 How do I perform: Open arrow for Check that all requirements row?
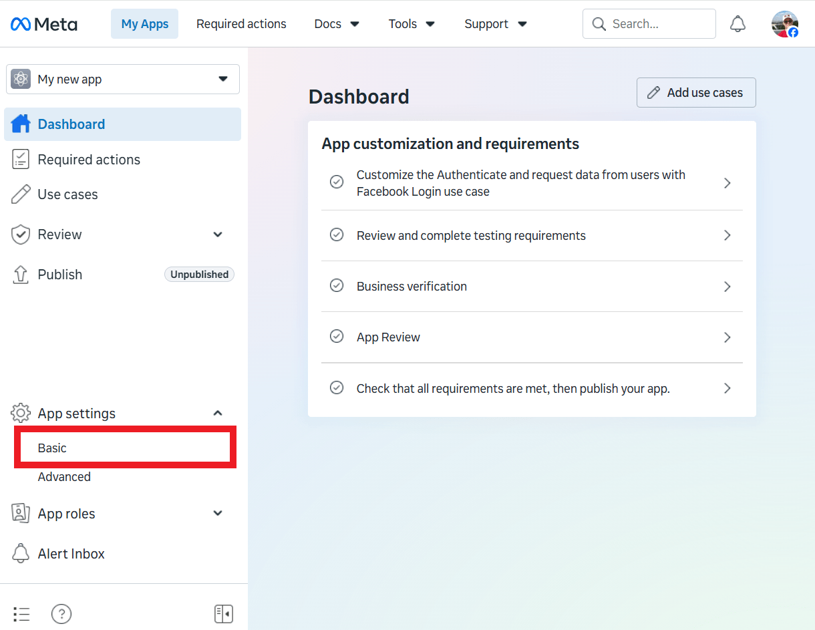[x=727, y=388]
